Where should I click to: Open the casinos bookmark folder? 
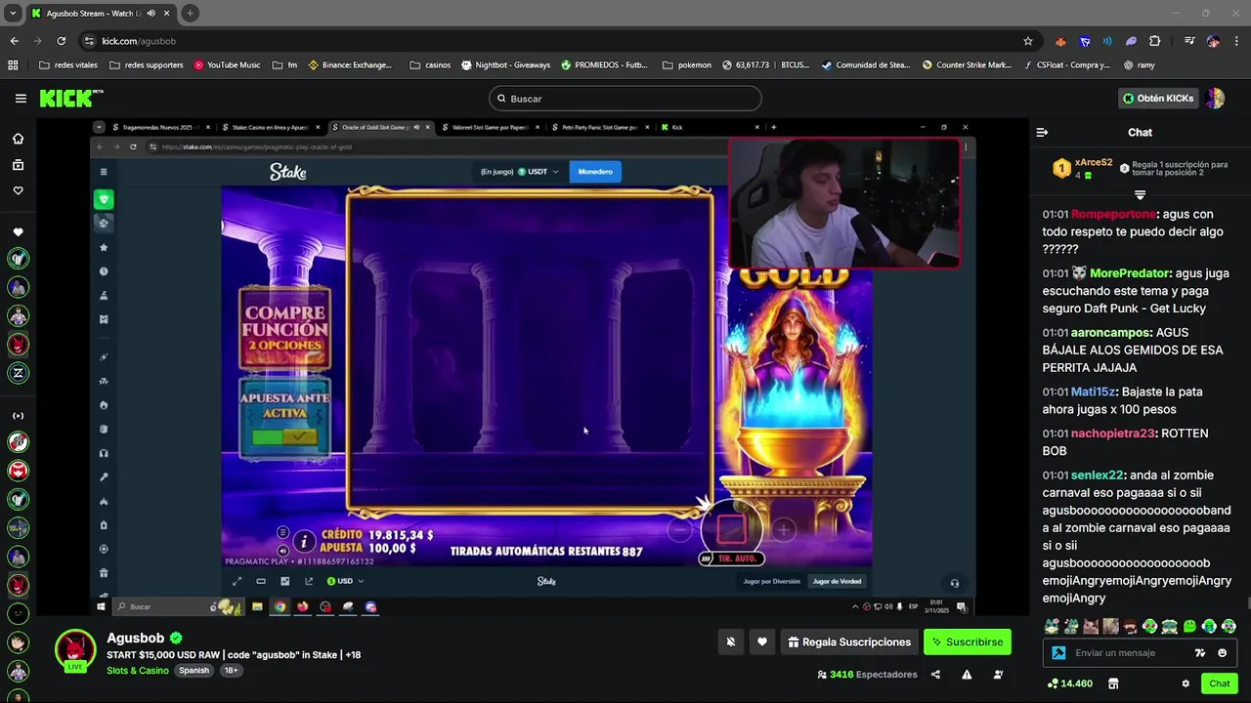click(430, 65)
